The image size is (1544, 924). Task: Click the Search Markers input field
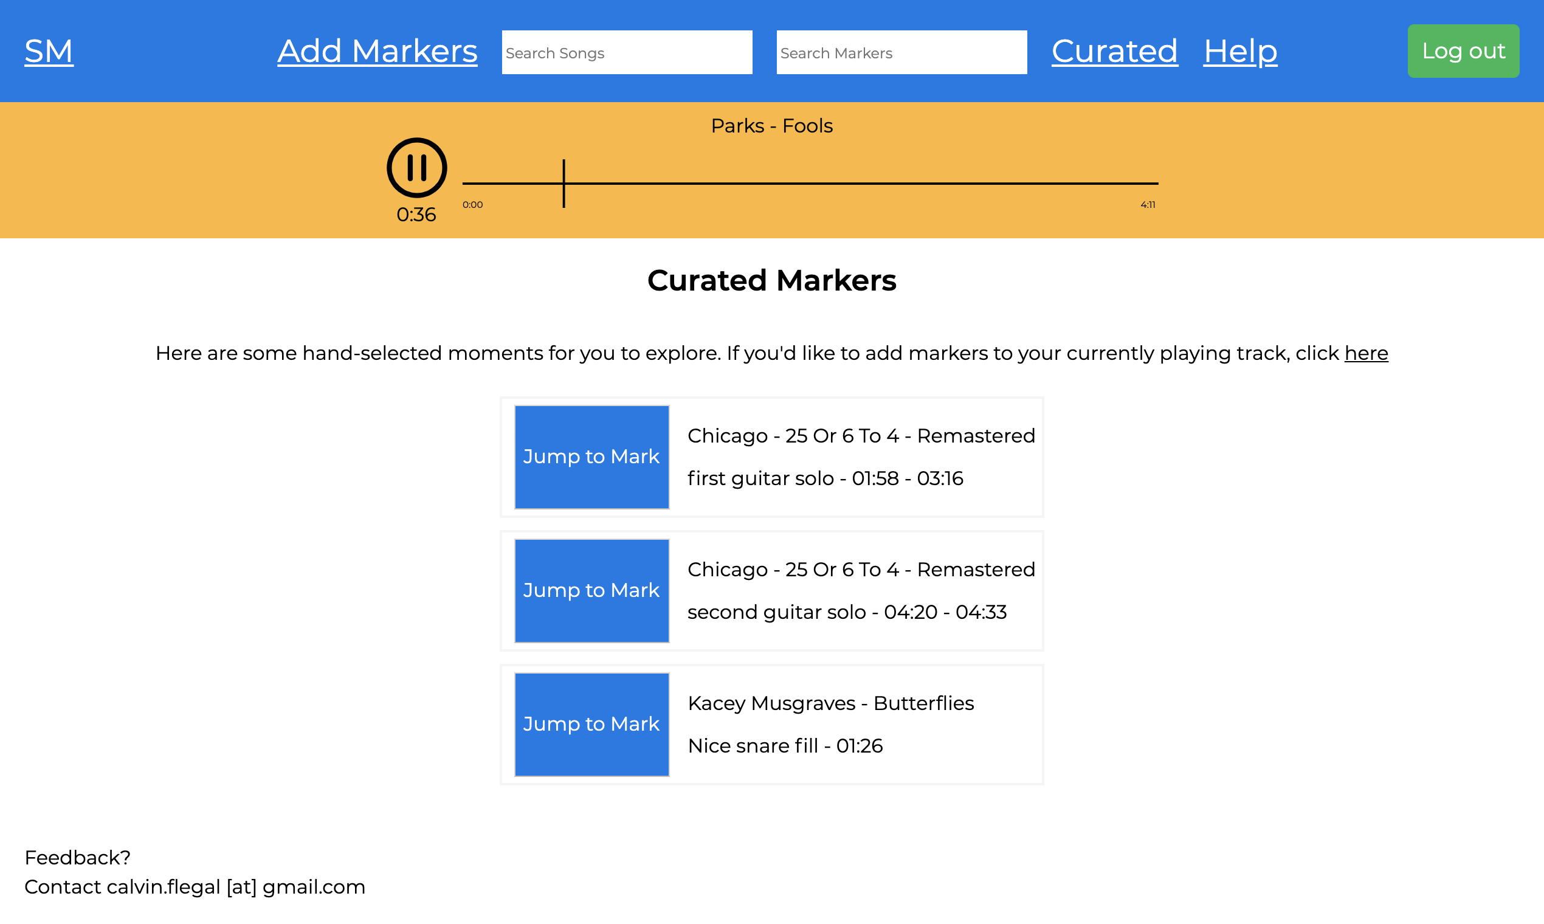point(901,52)
